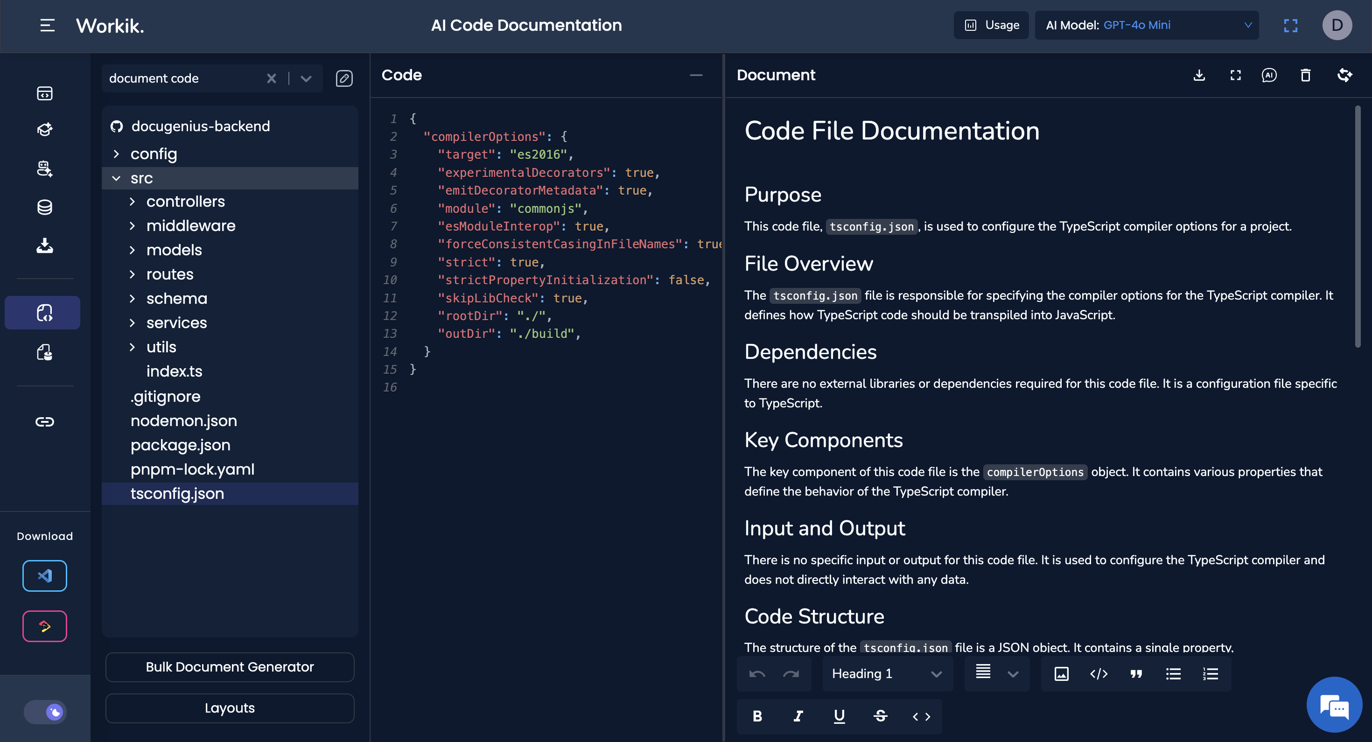
Task: Toggle underline formatting
Action: [840, 716]
